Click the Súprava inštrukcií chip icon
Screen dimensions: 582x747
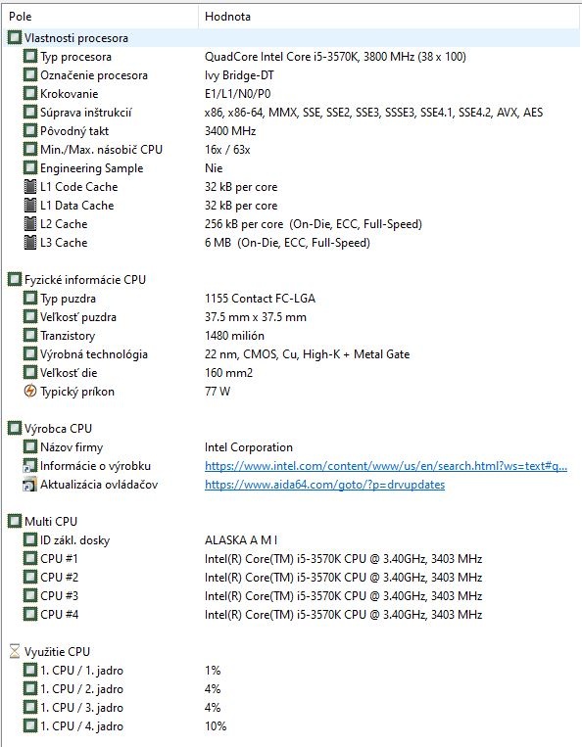coord(30,112)
